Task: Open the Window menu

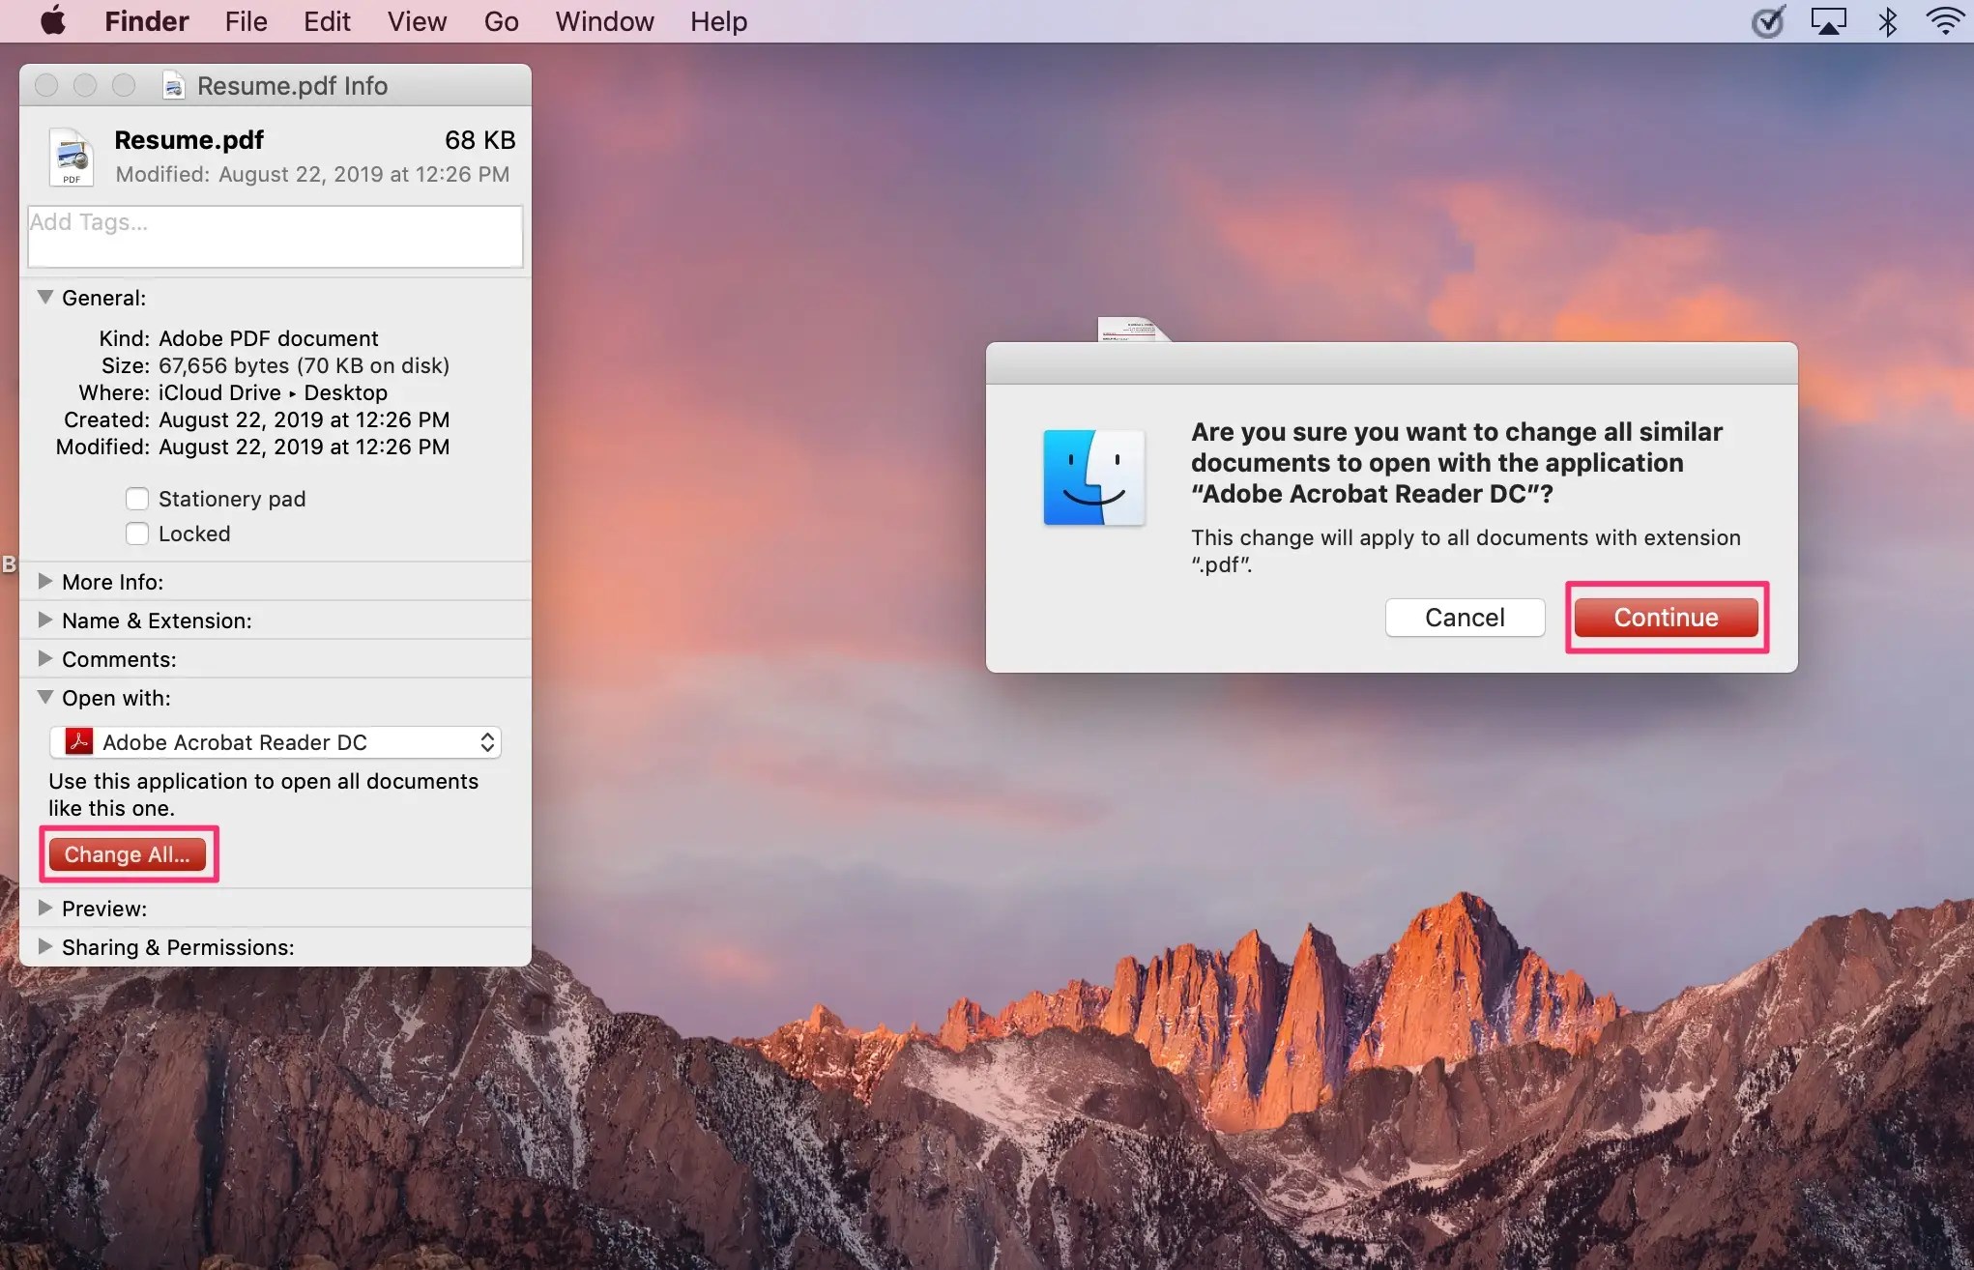Action: pos(604,21)
